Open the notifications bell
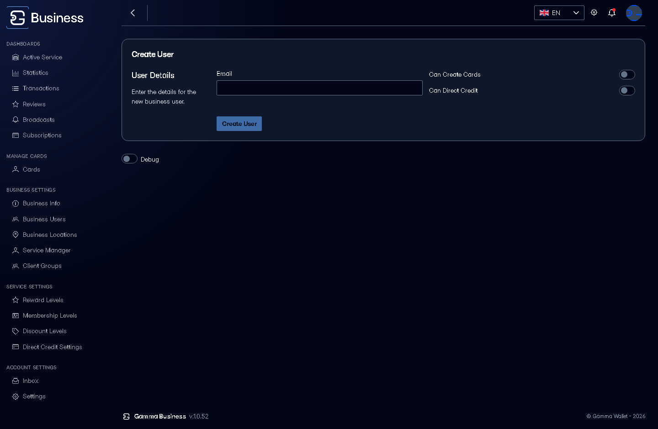This screenshot has height=429, width=658. pyautogui.click(x=612, y=12)
